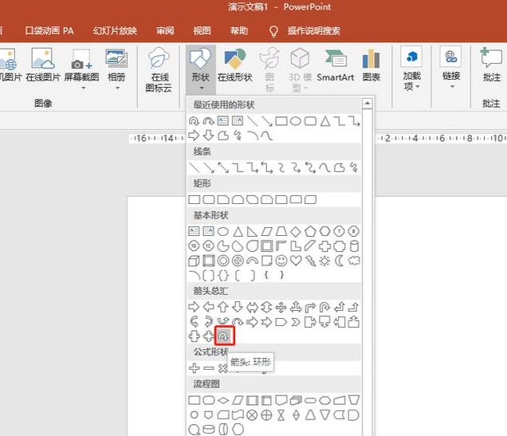Select the lightning bolt shape
The width and height of the screenshot is (507, 436).
(310, 261)
